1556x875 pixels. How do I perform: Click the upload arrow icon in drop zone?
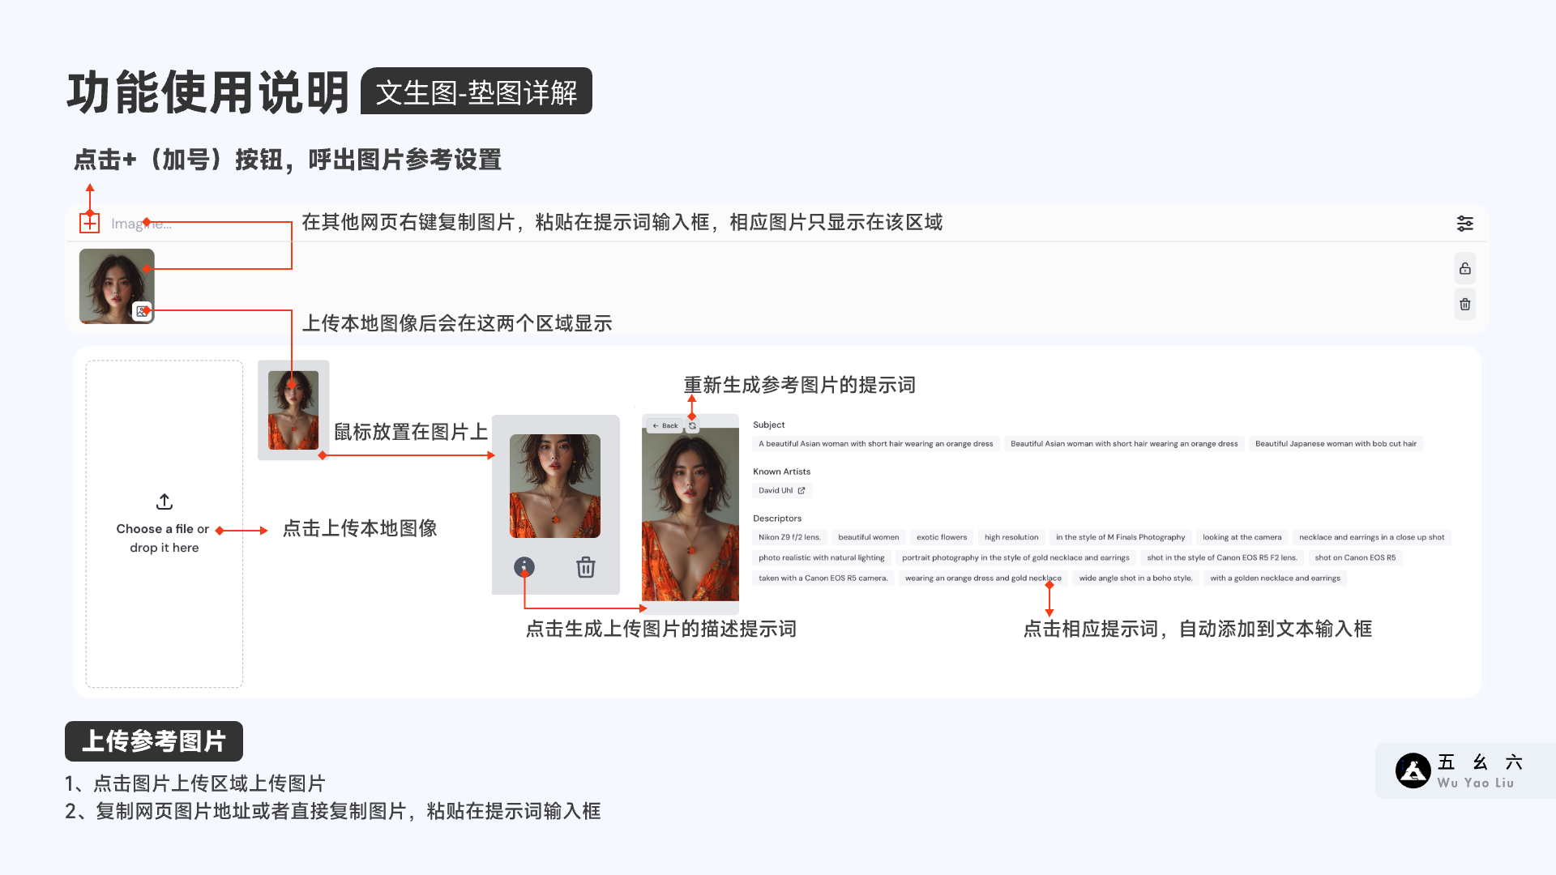click(x=165, y=502)
